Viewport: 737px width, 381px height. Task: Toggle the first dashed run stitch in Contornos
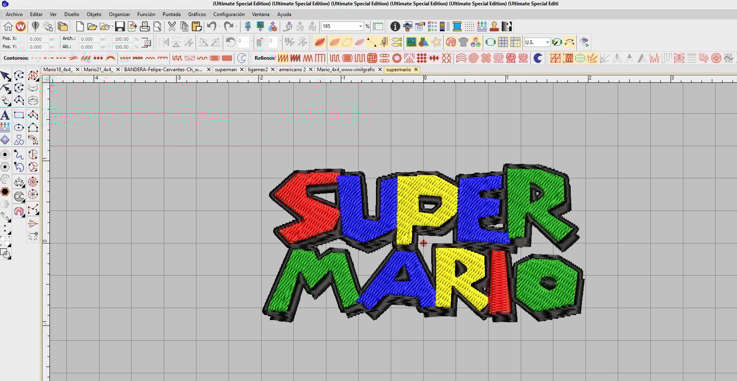36,58
